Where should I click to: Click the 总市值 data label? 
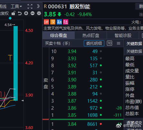click(132, 107)
